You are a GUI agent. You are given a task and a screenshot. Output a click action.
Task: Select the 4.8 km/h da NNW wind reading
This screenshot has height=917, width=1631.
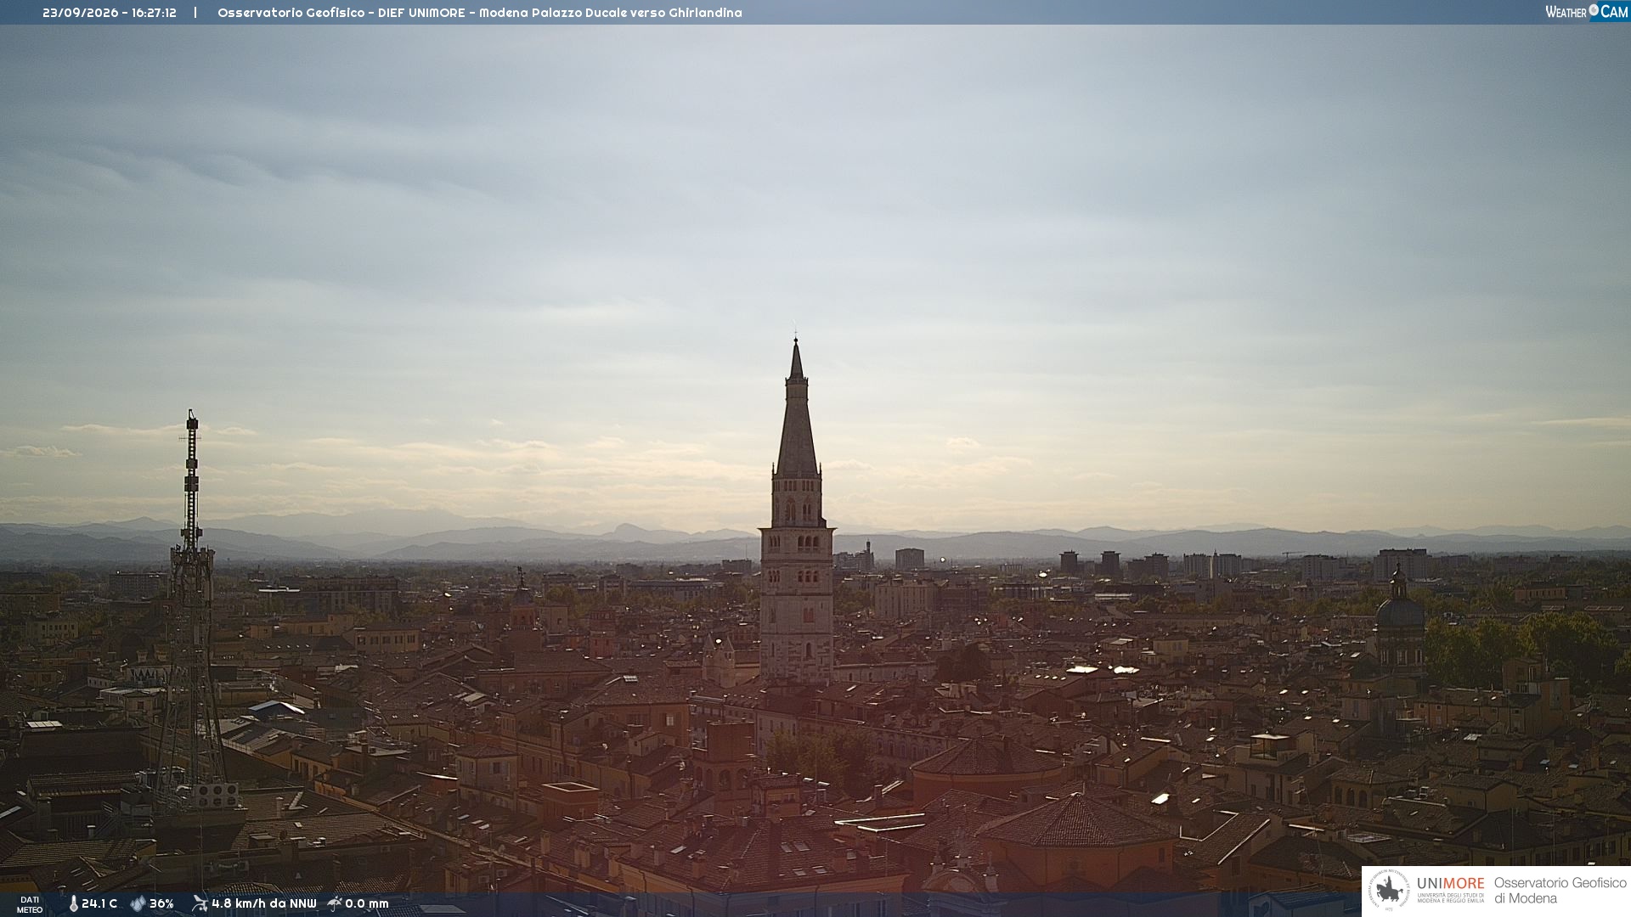(x=264, y=903)
